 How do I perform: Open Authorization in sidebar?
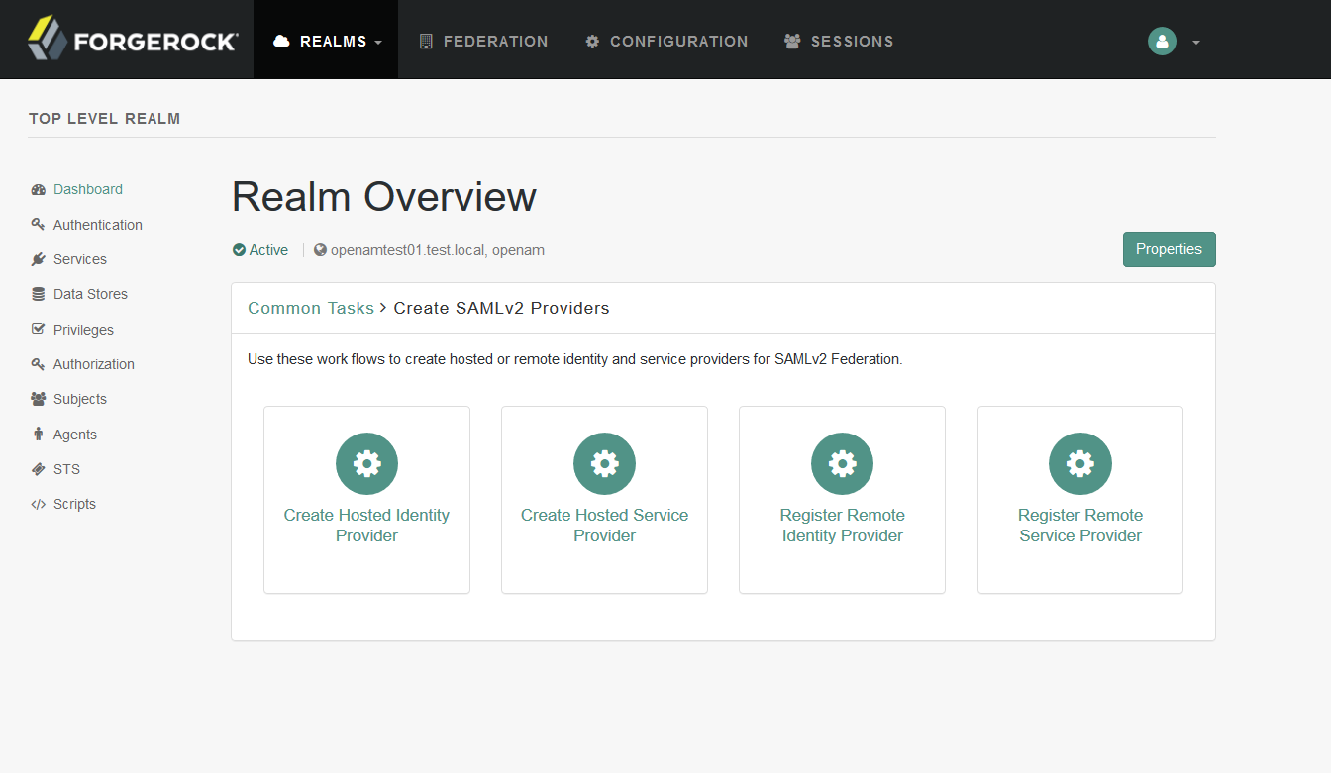[x=94, y=364]
